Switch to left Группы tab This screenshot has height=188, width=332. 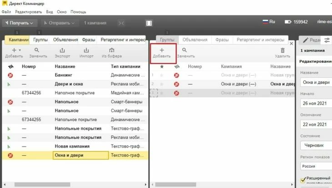[x=40, y=40]
